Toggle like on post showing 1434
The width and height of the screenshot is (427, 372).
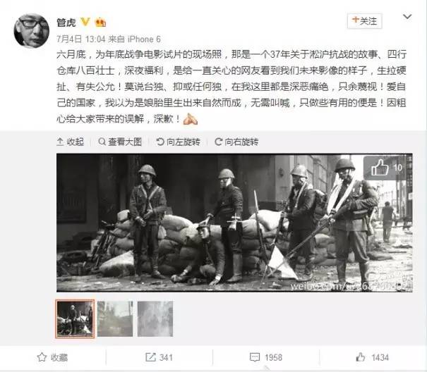pyautogui.click(x=372, y=357)
